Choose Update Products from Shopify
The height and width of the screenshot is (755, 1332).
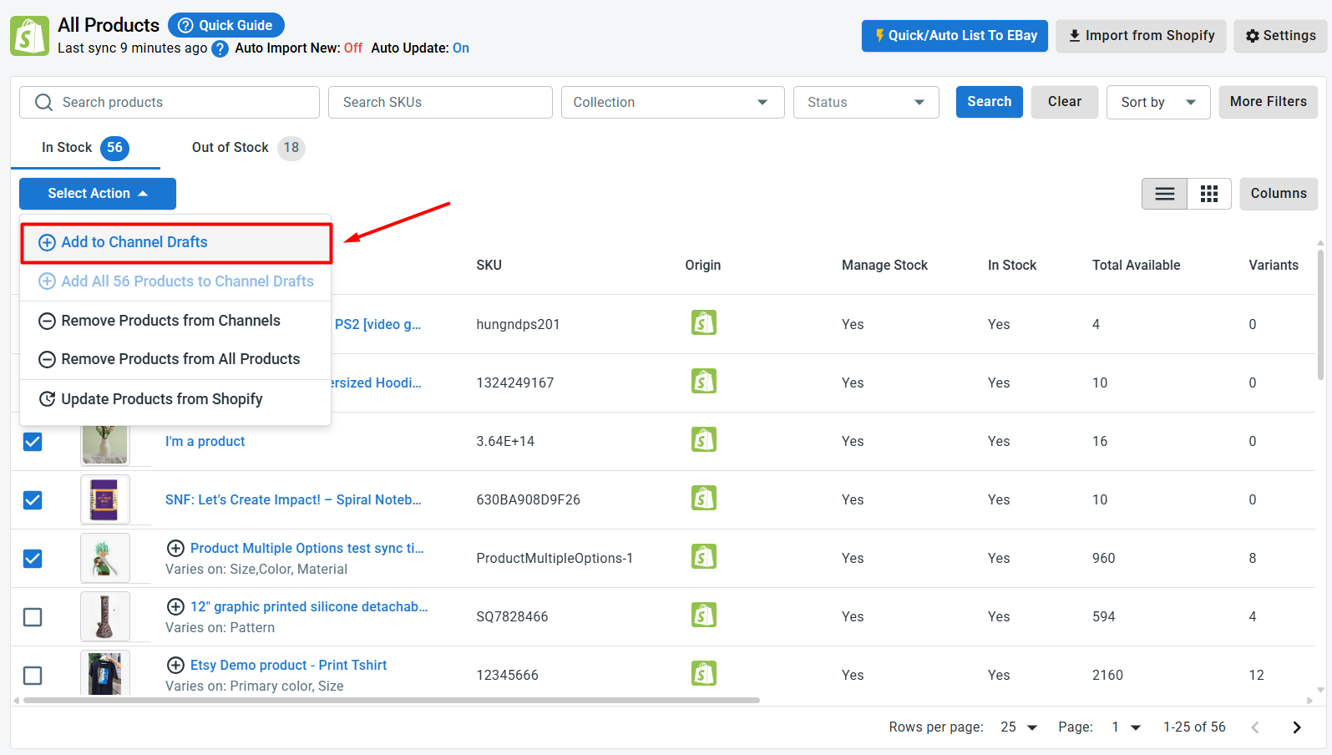(x=176, y=399)
